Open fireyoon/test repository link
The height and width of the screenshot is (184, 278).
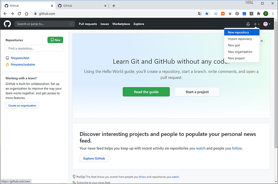point(20,58)
